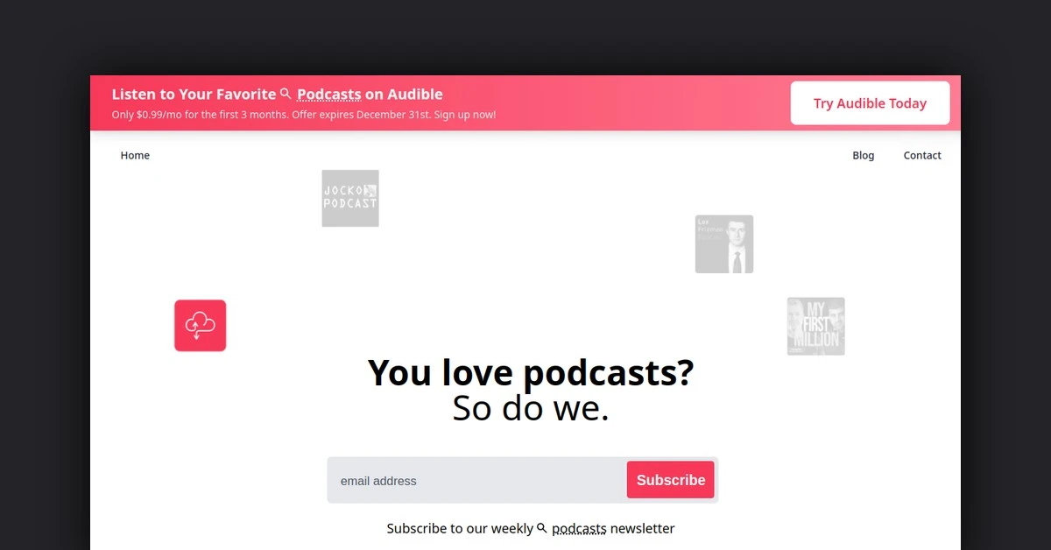The width and height of the screenshot is (1051, 550).
Task: Click the Subscribe button
Action: click(x=670, y=480)
